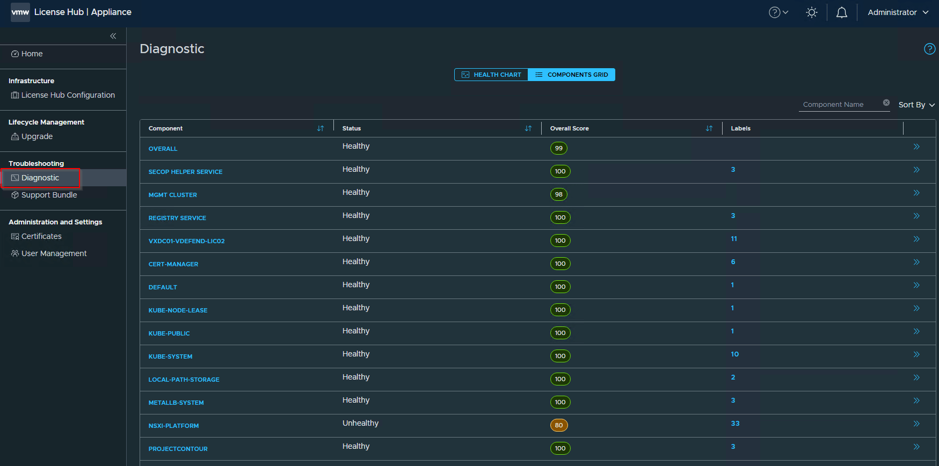Click the 99 score badge for OVERALL

pos(559,148)
